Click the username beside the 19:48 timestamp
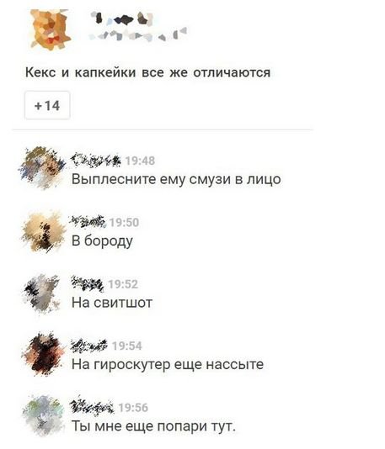The height and width of the screenshot is (449, 385). tap(96, 160)
